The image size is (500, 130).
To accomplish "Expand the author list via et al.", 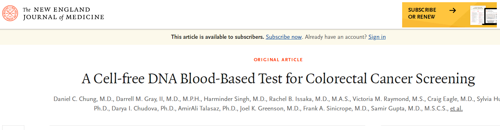I will [456, 109].
